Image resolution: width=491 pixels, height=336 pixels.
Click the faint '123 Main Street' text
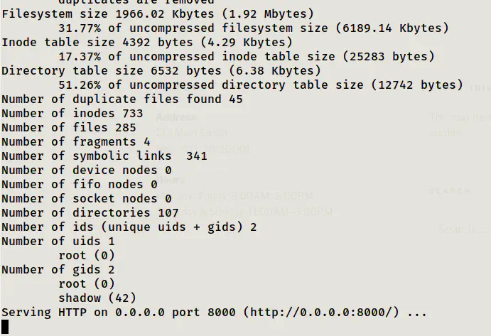coord(192,132)
